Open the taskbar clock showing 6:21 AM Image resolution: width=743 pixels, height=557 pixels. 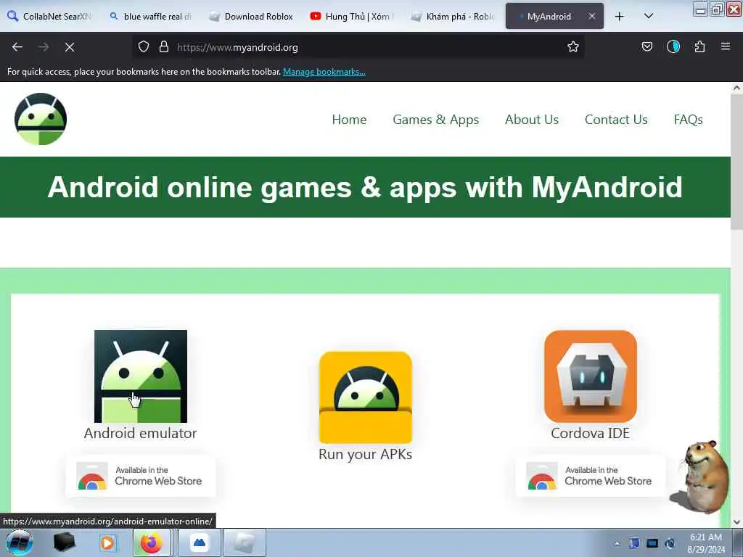coord(705,543)
